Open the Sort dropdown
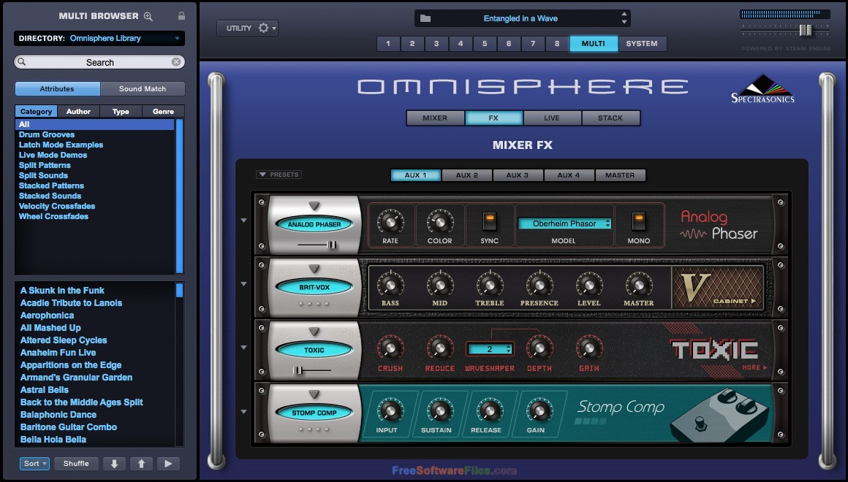Viewport: 848px width, 482px height. coord(34,464)
